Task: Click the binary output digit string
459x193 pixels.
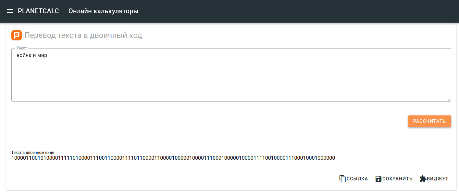Action: (x=173, y=158)
